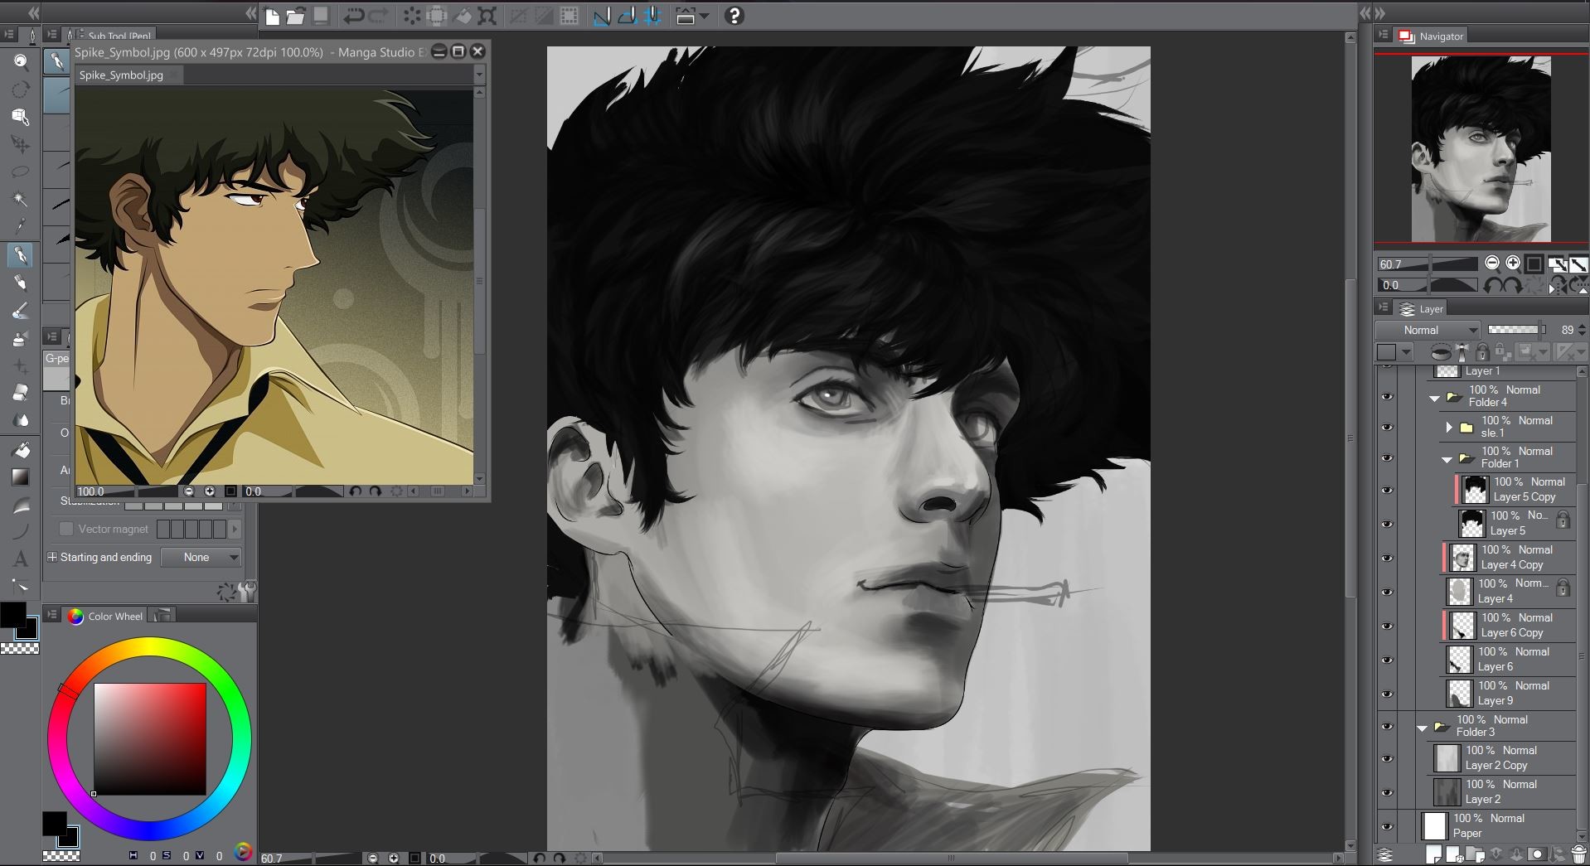Undo the last action

tap(354, 16)
